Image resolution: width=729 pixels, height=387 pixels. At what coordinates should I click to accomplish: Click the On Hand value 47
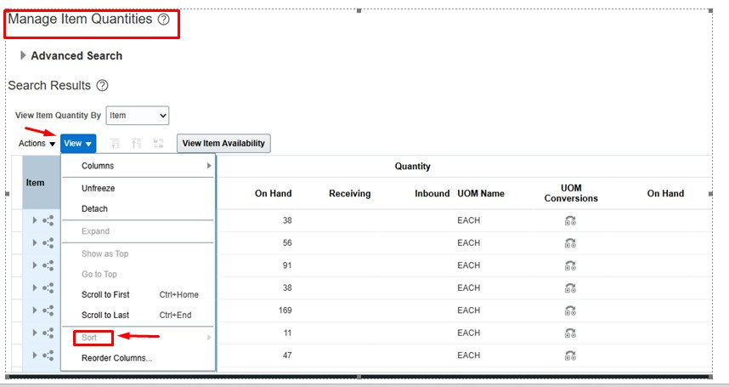[x=287, y=356]
